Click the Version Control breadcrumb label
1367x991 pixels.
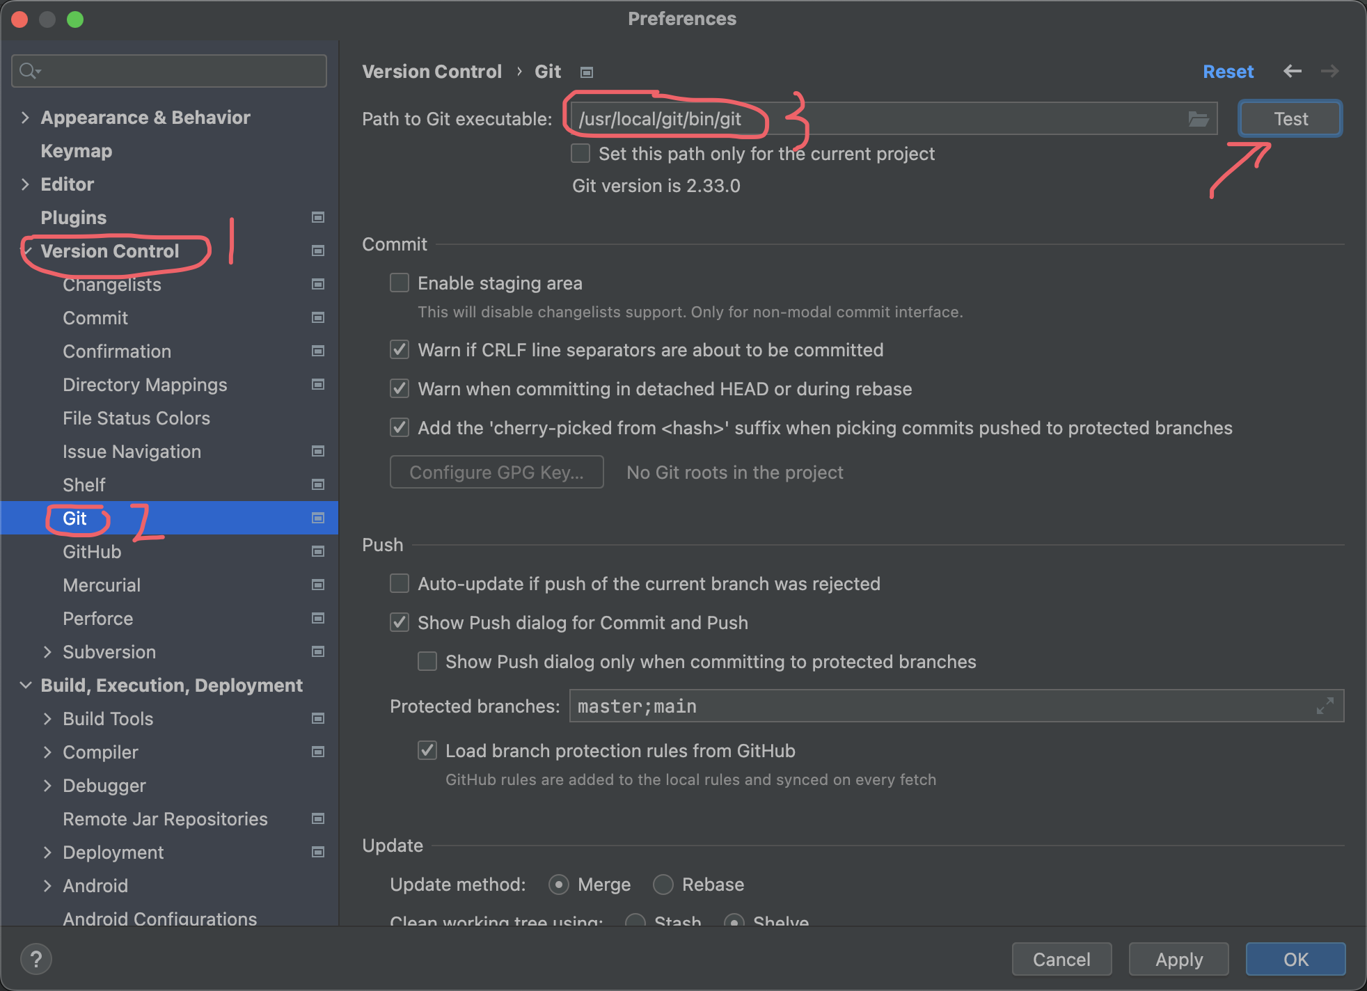click(x=432, y=72)
